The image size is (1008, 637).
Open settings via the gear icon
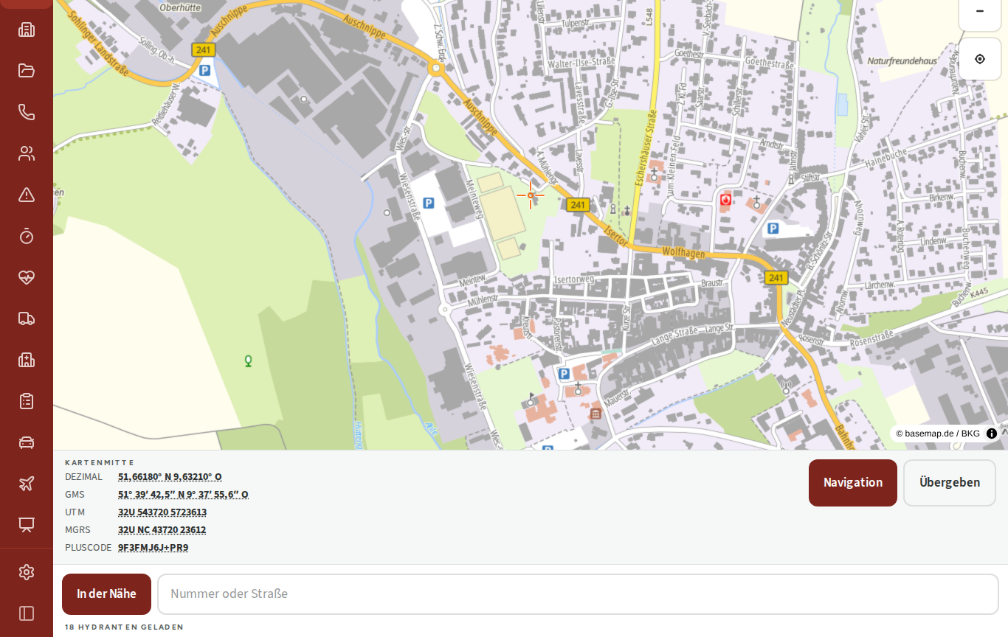point(27,572)
